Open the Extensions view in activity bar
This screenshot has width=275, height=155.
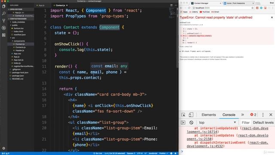3,35
